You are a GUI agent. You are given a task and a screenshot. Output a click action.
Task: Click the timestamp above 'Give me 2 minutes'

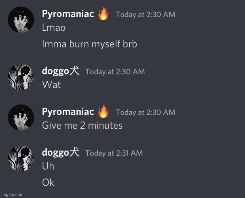pyautogui.click(x=146, y=112)
